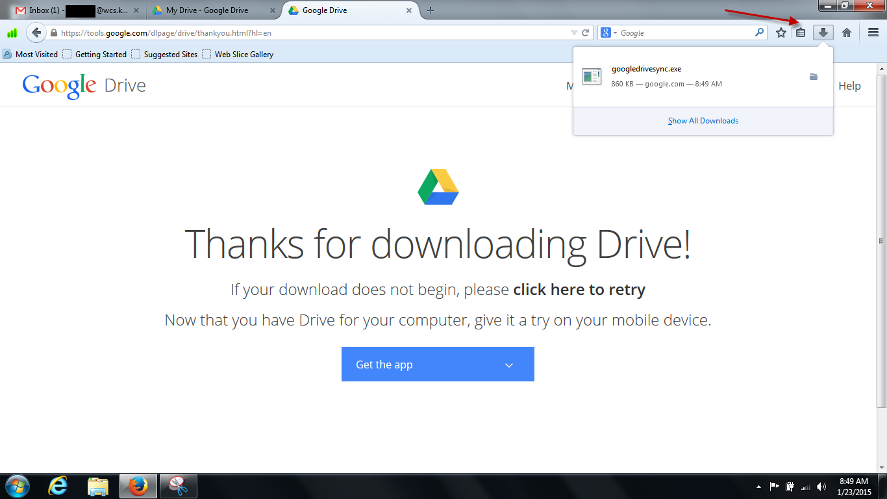Go to the Firefox home page
This screenshot has height=499, width=887.
tap(847, 32)
